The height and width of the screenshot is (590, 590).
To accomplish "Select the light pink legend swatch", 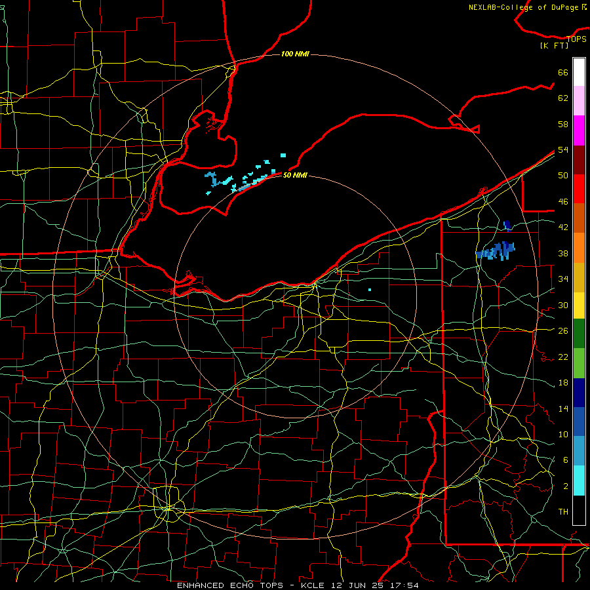I will [x=579, y=100].
